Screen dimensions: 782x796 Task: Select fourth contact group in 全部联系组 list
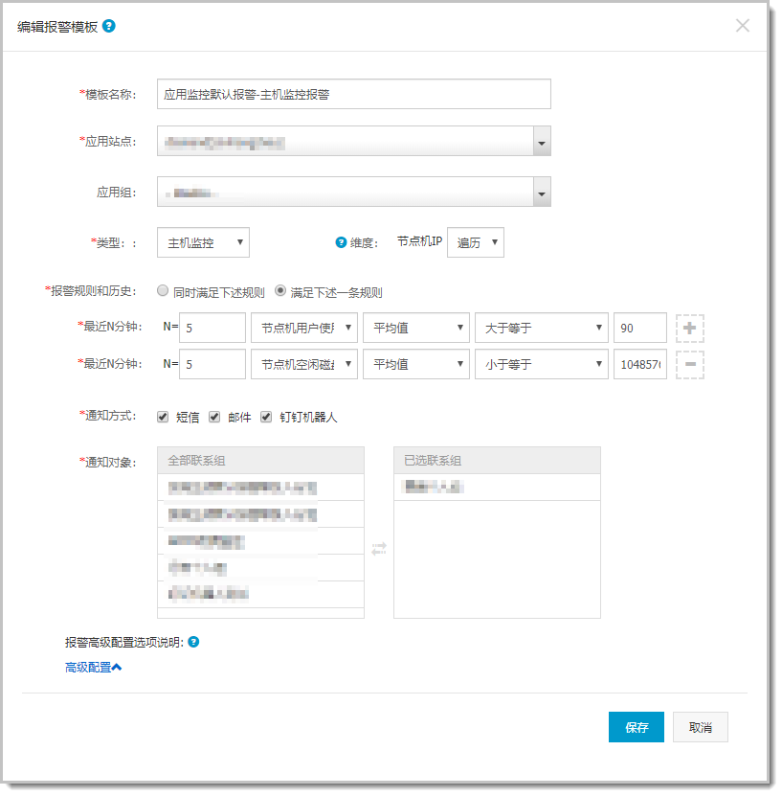coord(260,568)
